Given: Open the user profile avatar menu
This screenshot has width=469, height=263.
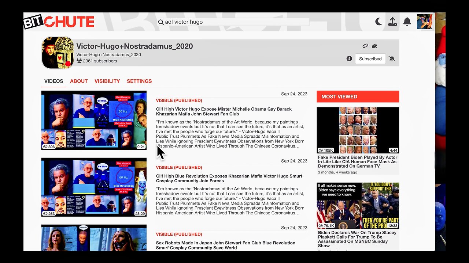Looking at the screenshot, I should pyautogui.click(x=424, y=22).
